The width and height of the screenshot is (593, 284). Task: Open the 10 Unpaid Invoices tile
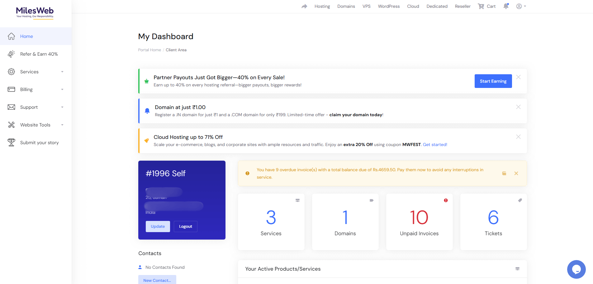[419, 222]
